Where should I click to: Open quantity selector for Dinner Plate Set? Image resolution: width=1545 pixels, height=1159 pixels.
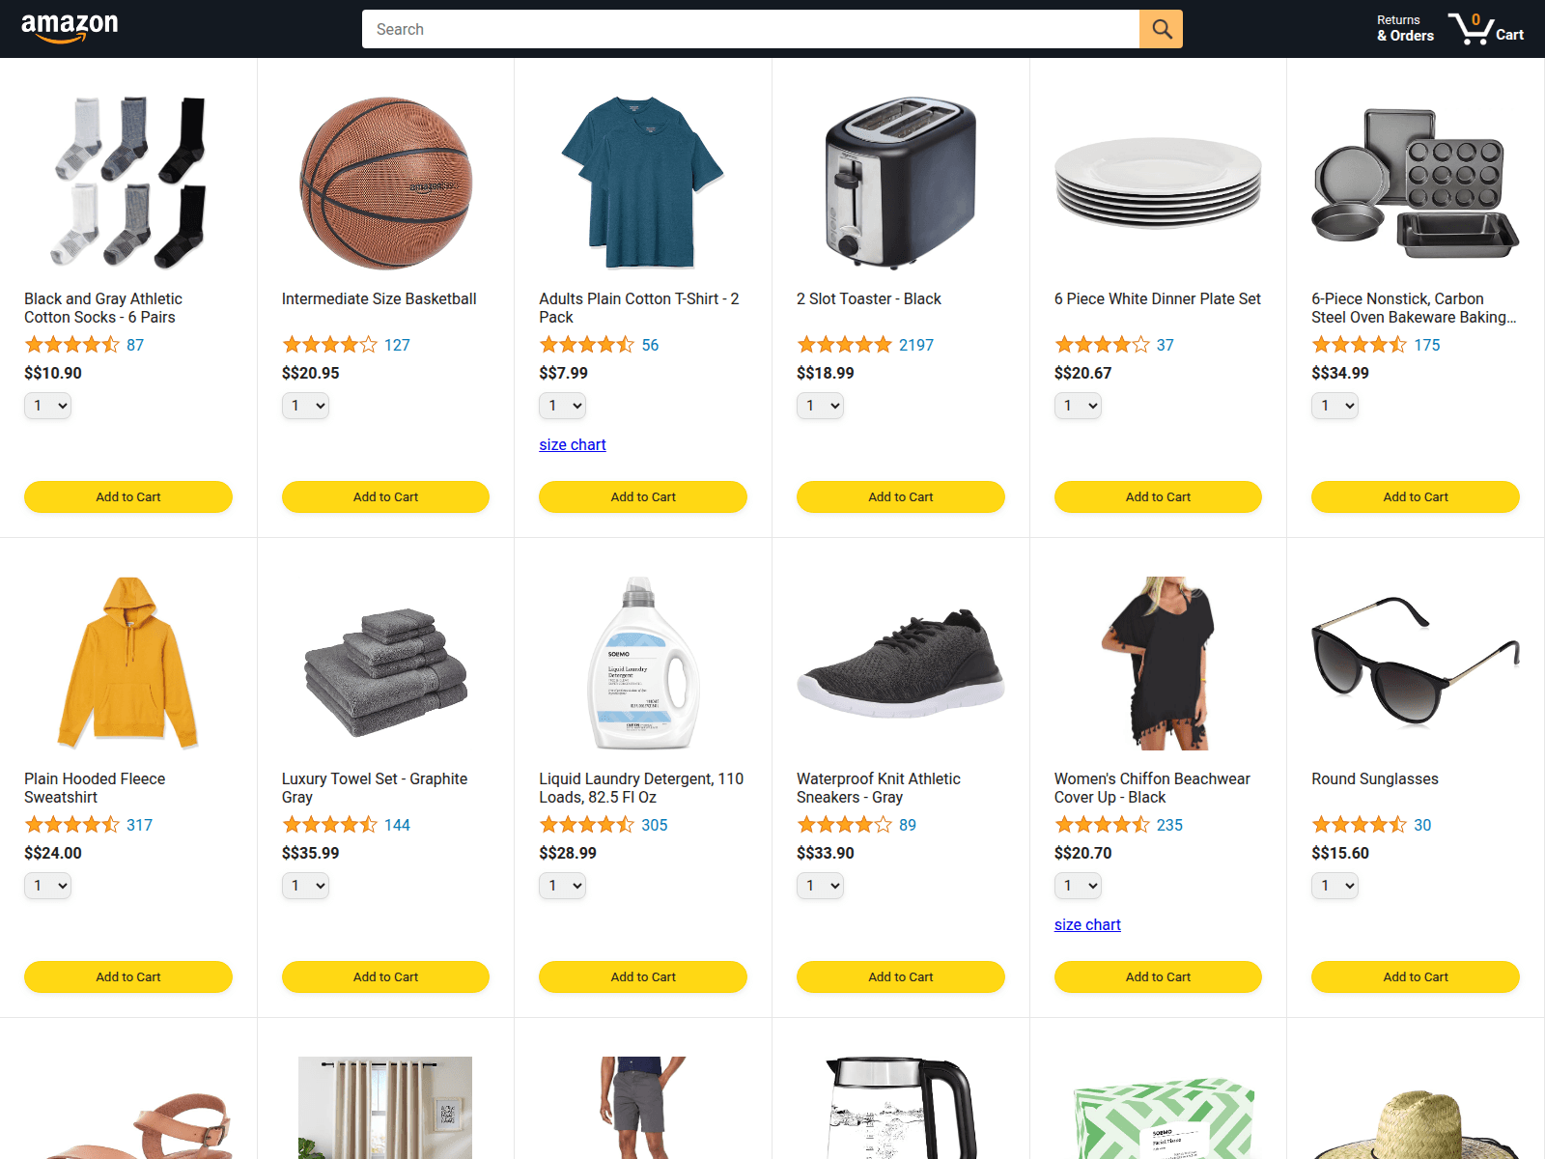tap(1078, 406)
